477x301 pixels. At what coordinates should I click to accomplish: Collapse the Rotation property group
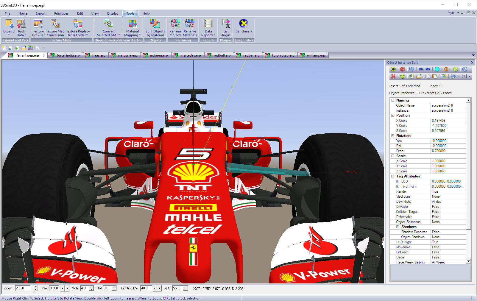[x=393, y=136]
